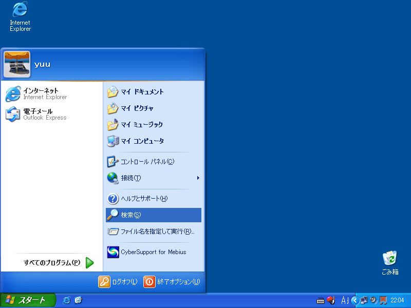Open マイ コンピュータ

click(142, 141)
